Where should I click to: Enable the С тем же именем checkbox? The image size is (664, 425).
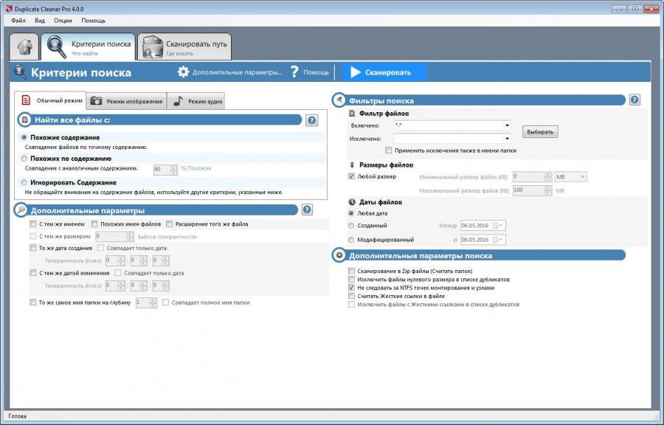(32, 224)
